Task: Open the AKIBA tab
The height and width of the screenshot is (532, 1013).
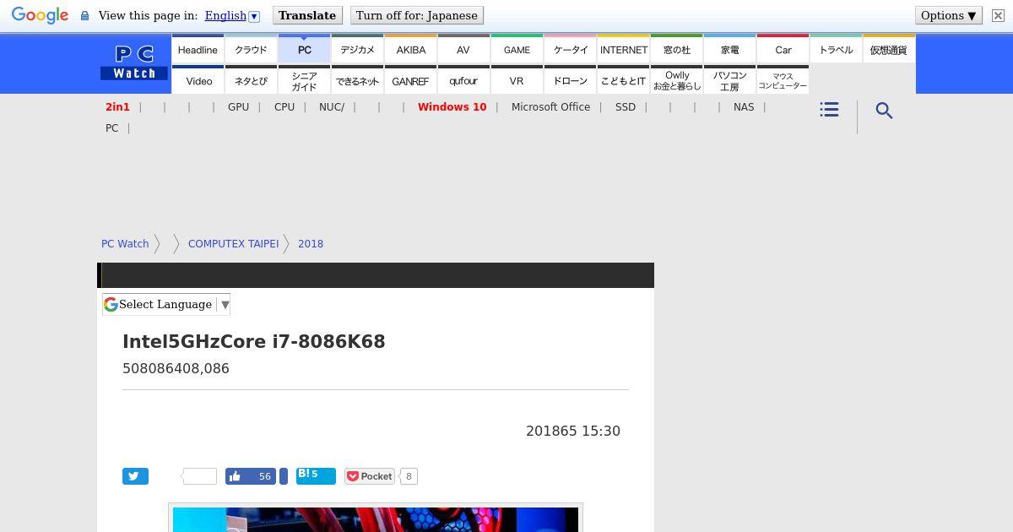Action: point(410,49)
